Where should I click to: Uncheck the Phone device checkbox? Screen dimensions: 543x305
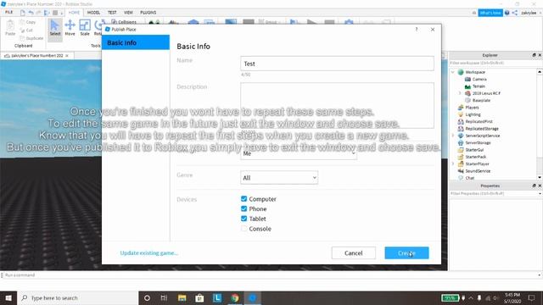point(244,208)
